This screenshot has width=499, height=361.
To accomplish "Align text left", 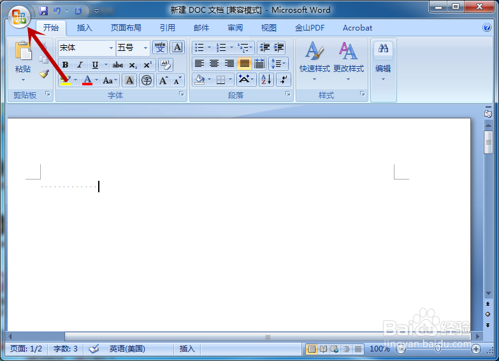I will coord(199,64).
